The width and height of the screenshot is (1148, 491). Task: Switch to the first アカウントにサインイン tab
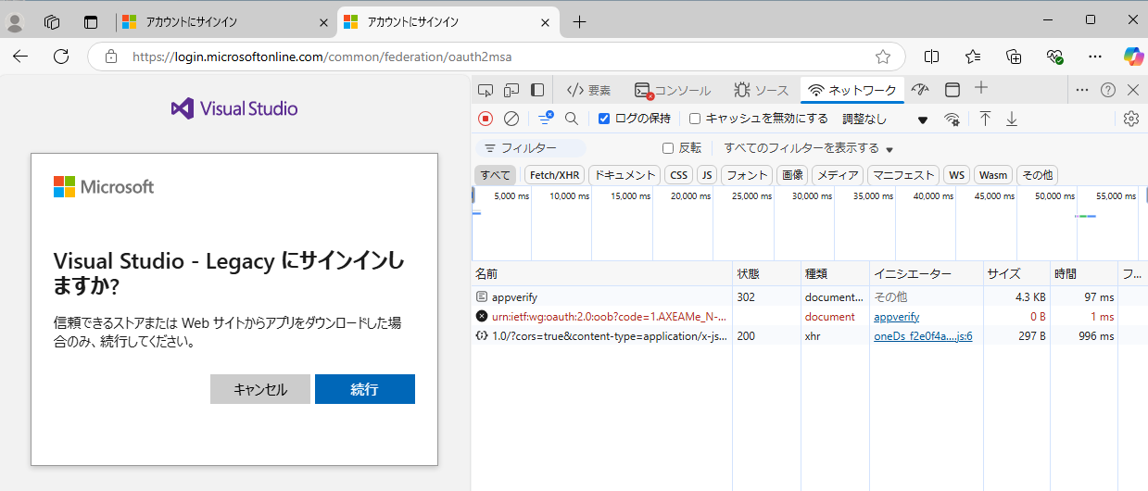pos(225,22)
